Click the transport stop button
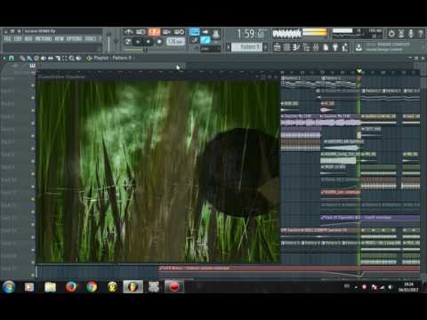 click(x=149, y=42)
